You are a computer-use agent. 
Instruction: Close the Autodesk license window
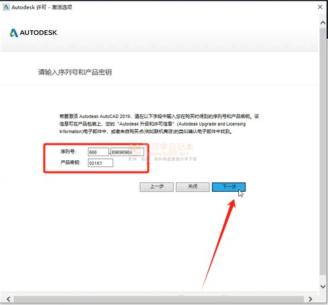coord(320,7)
